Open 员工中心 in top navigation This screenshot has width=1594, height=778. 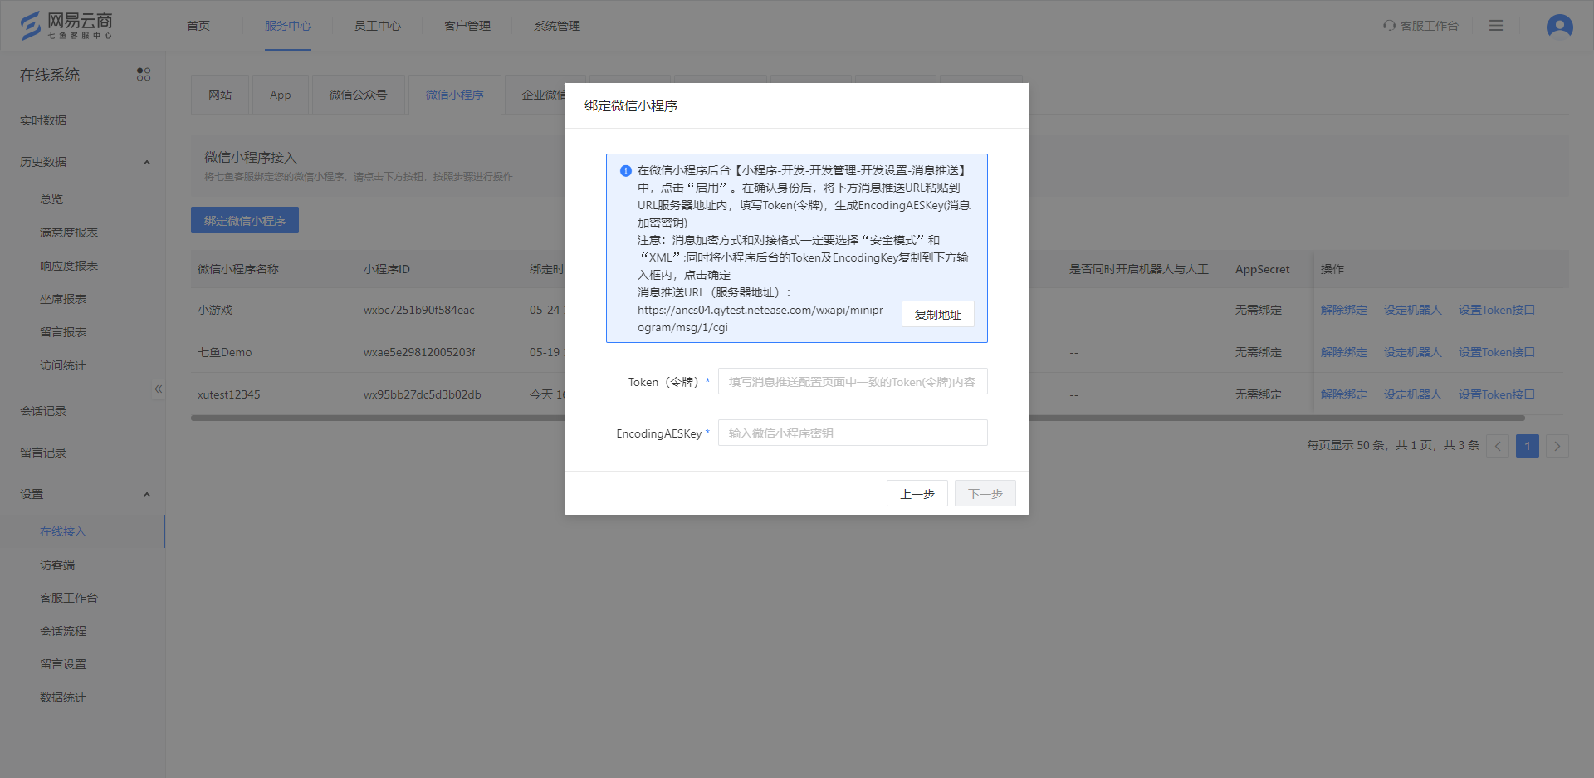pyautogui.click(x=378, y=26)
